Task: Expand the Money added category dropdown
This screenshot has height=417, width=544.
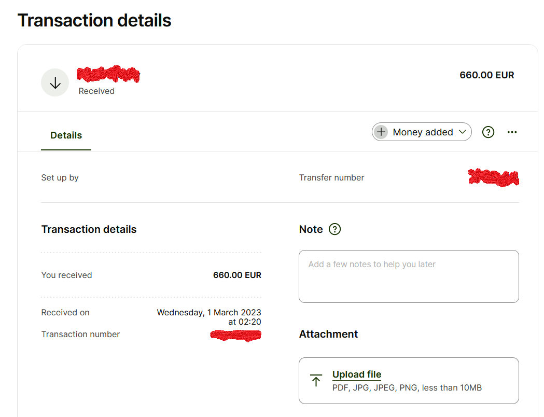Action: coord(422,132)
